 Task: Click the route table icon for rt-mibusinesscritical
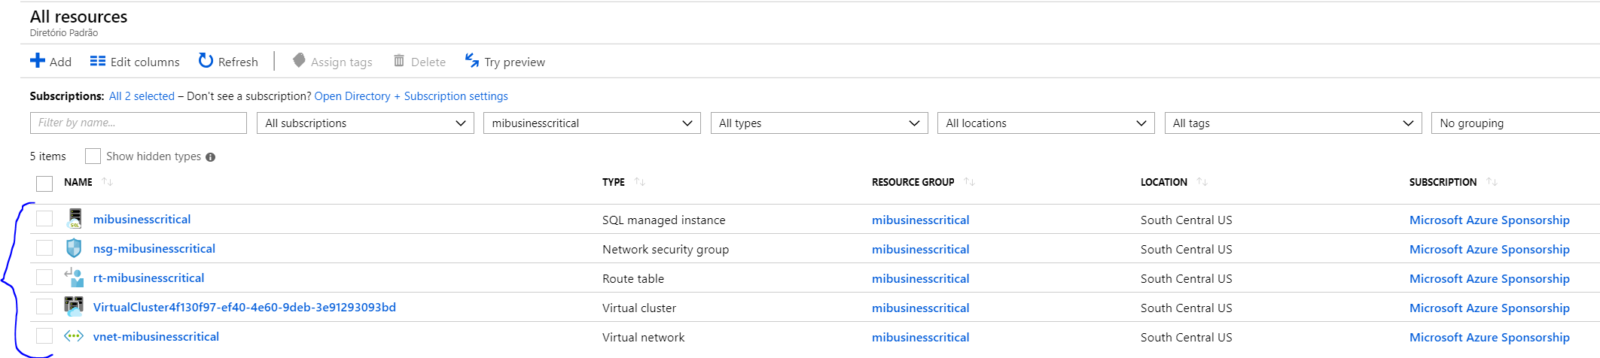[x=74, y=278]
